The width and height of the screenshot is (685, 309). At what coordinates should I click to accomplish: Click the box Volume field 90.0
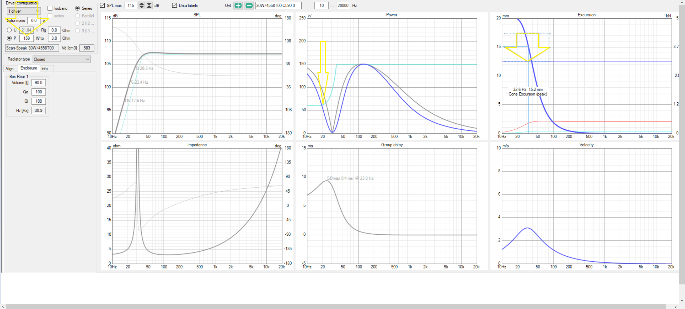[38, 83]
